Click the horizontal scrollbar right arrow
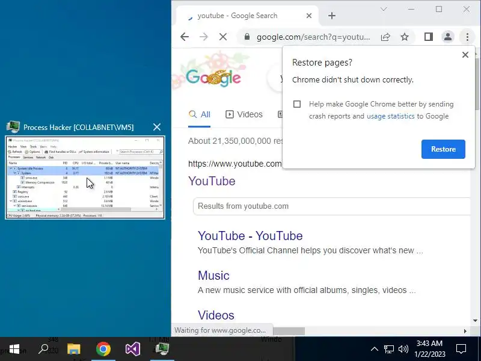The height and width of the screenshot is (361, 481). (465, 332)
